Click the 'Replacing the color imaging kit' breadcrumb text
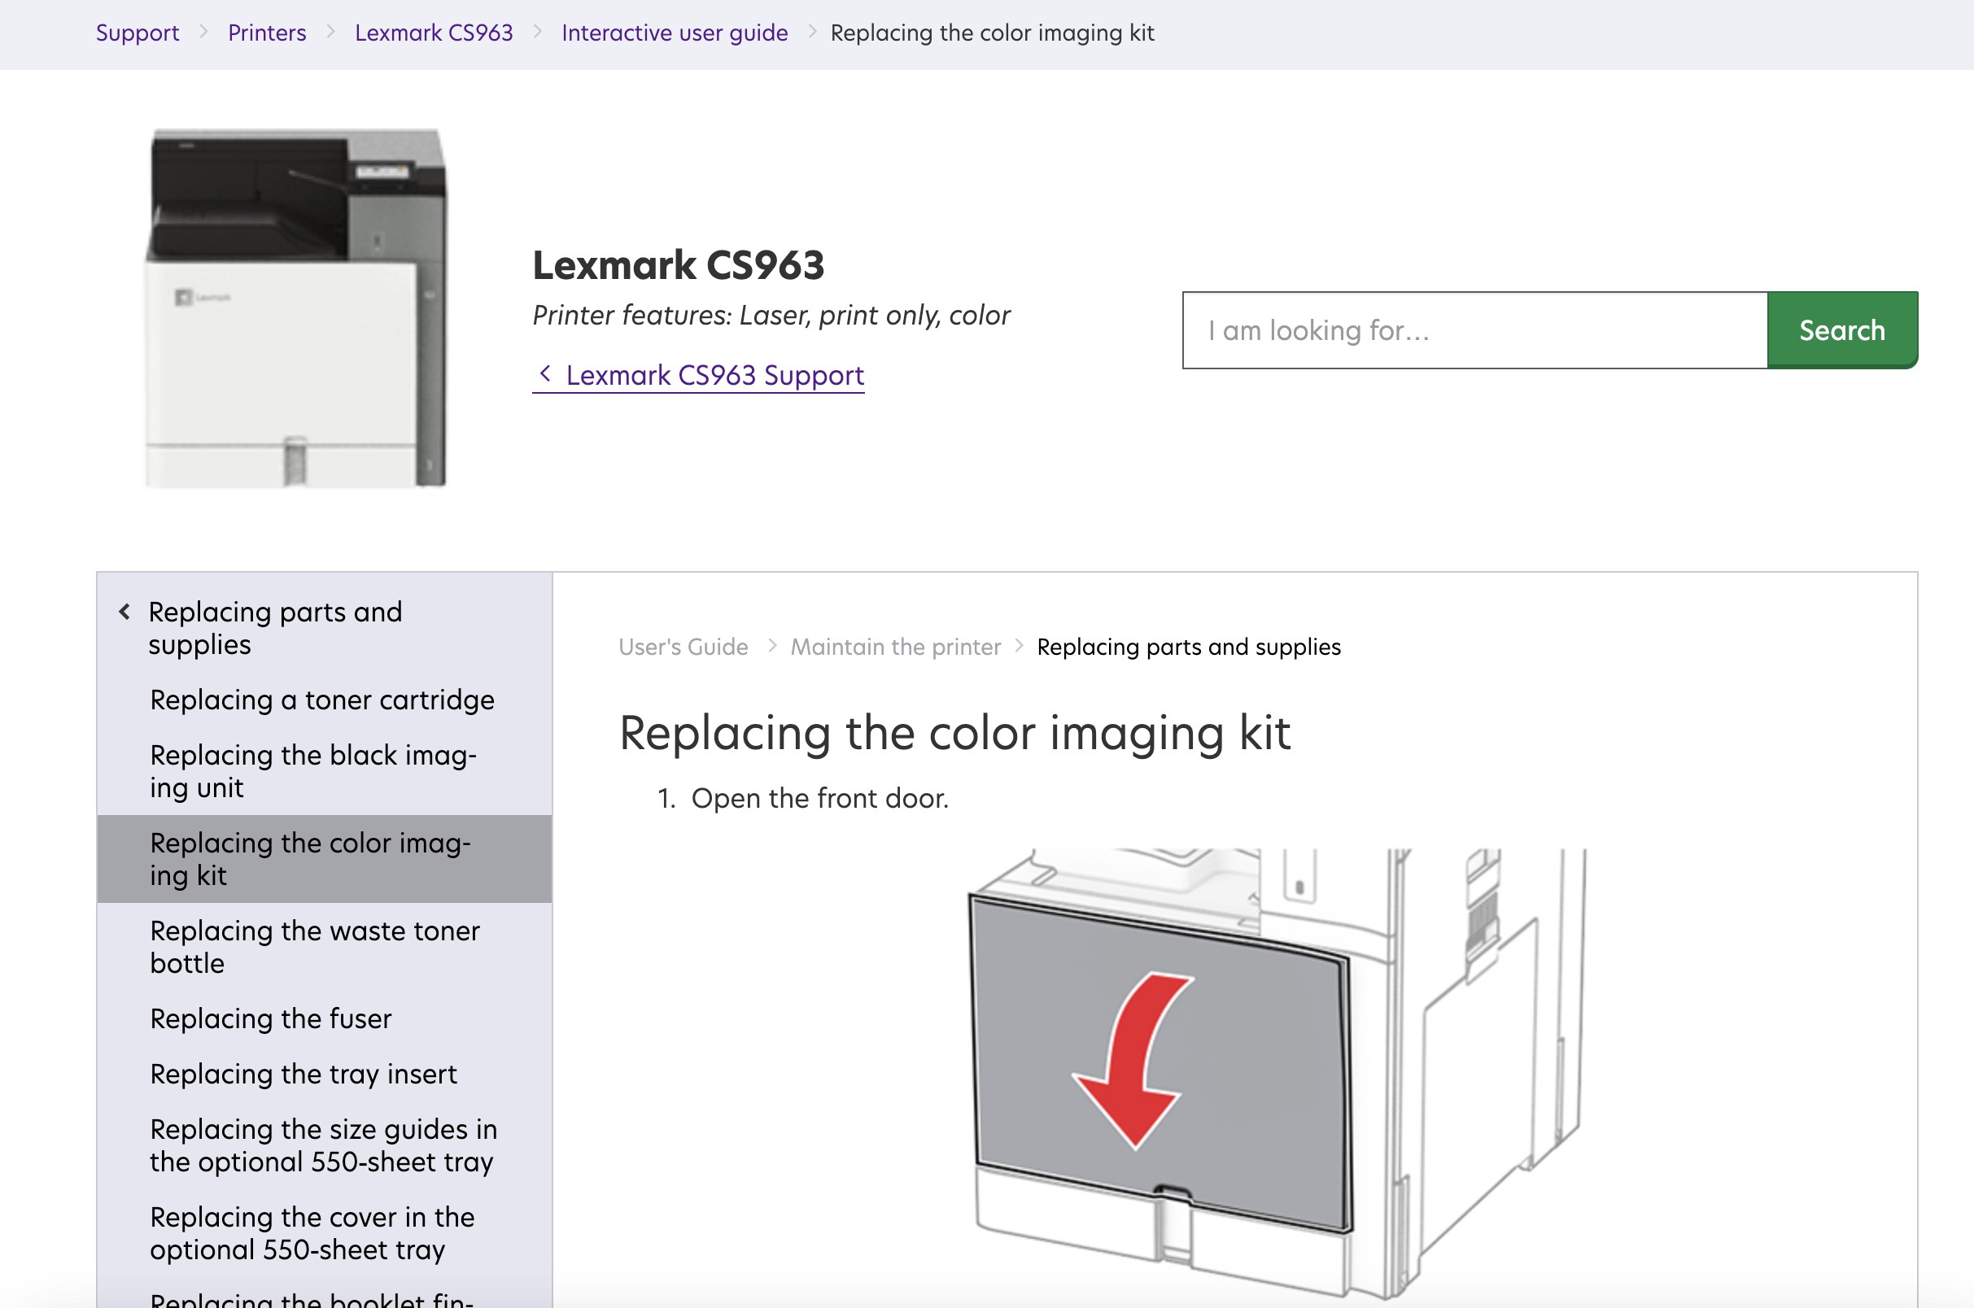 (x=992, y=33)
